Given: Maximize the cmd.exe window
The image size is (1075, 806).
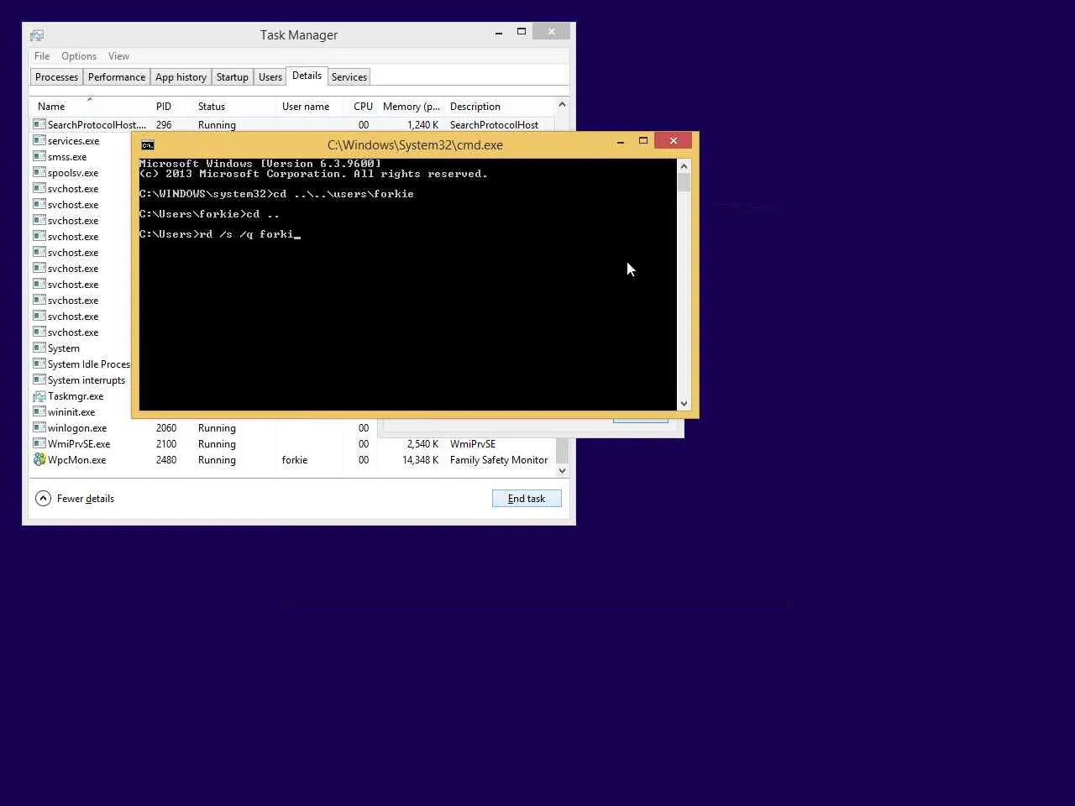Looking at the screenshot, I should [643, 141].
